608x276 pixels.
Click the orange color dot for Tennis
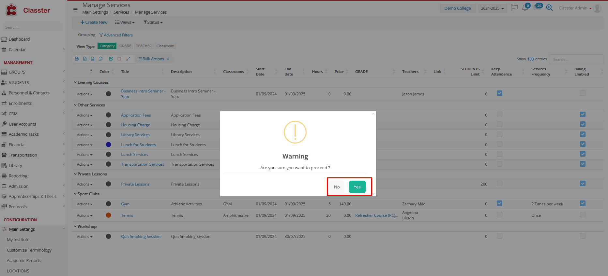pyautogui.click(x=109, y=215)
